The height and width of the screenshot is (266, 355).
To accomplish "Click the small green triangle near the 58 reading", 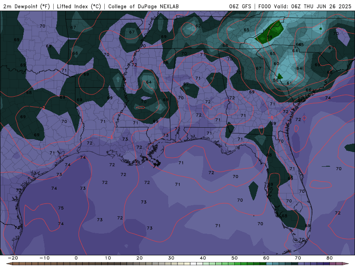I will point(280,76).
